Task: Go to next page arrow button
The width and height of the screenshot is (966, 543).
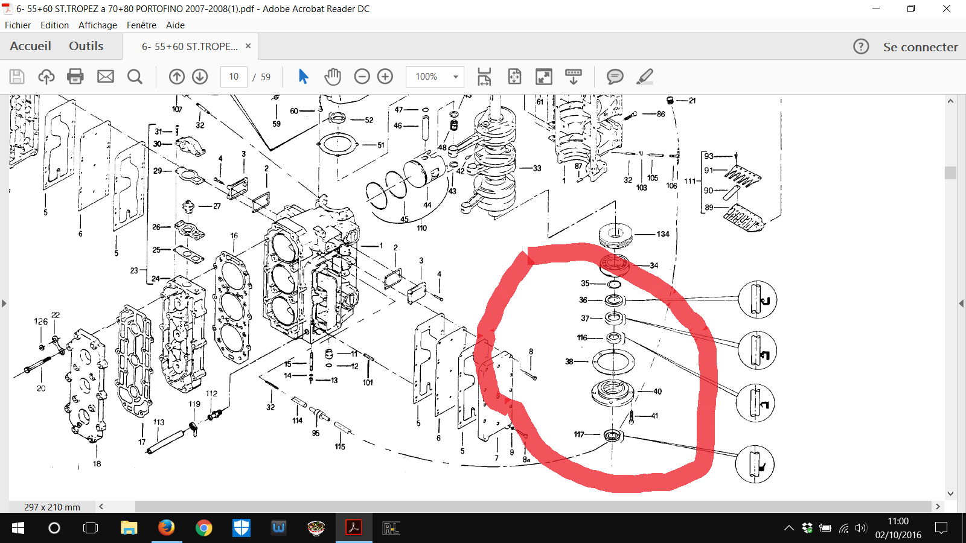Action: [200, 77]
